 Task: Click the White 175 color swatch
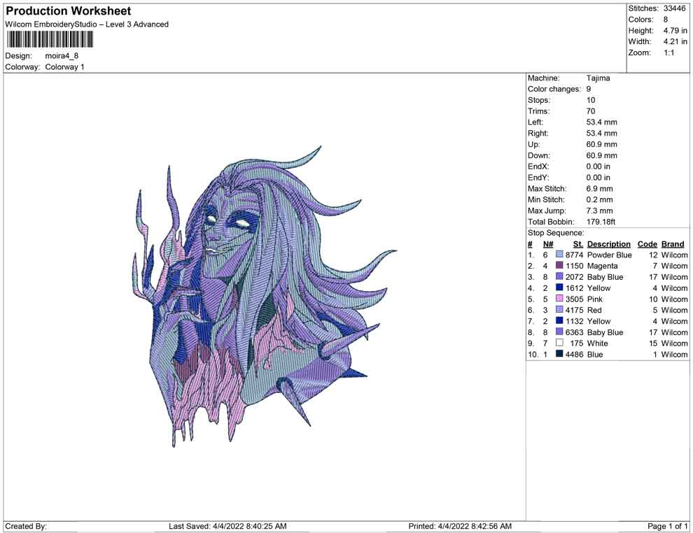click(559, 343)
